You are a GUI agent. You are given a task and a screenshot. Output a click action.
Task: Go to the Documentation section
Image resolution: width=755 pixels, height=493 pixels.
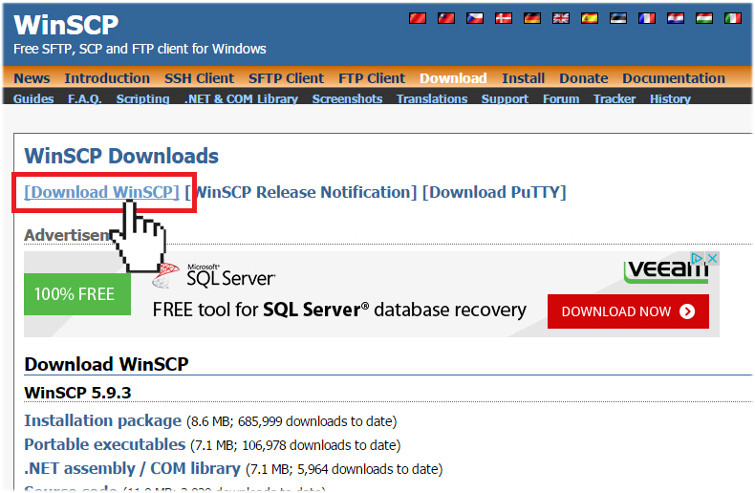click(674, 78)
